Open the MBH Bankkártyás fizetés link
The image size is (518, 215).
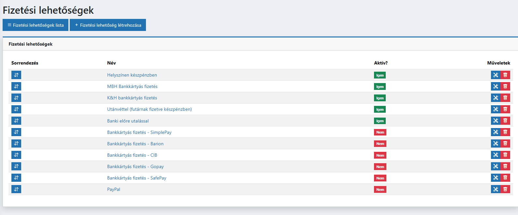point(132,86)
